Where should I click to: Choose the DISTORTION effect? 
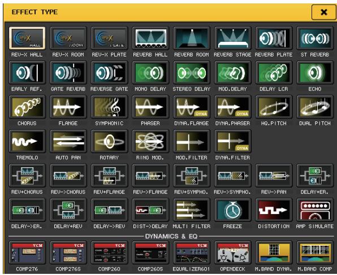click(x=274, y=210)
